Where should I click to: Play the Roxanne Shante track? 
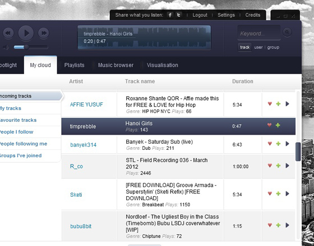click(287, 103)
